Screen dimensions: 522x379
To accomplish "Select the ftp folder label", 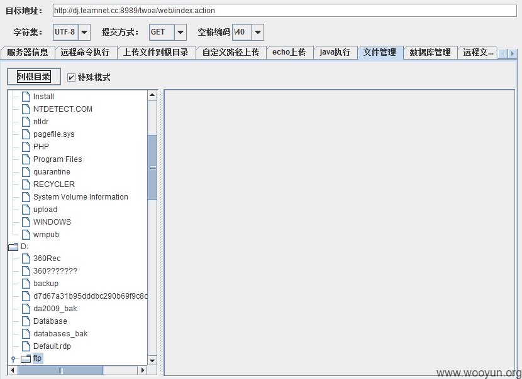I will point(37,358).
